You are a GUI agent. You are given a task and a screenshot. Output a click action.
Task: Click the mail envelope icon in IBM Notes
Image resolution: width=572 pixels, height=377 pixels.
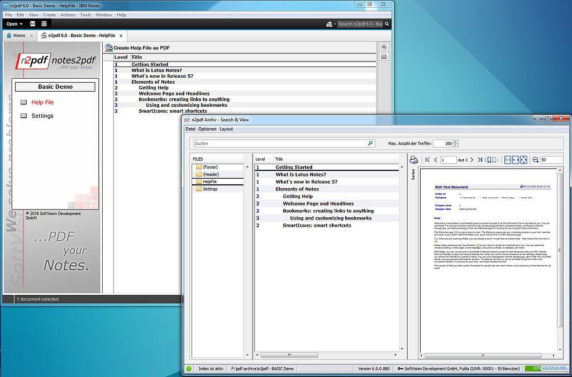pyautogui.click(x=33, y=23)
